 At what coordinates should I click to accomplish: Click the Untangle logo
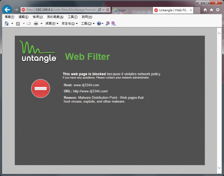click(x=38, y=51)
